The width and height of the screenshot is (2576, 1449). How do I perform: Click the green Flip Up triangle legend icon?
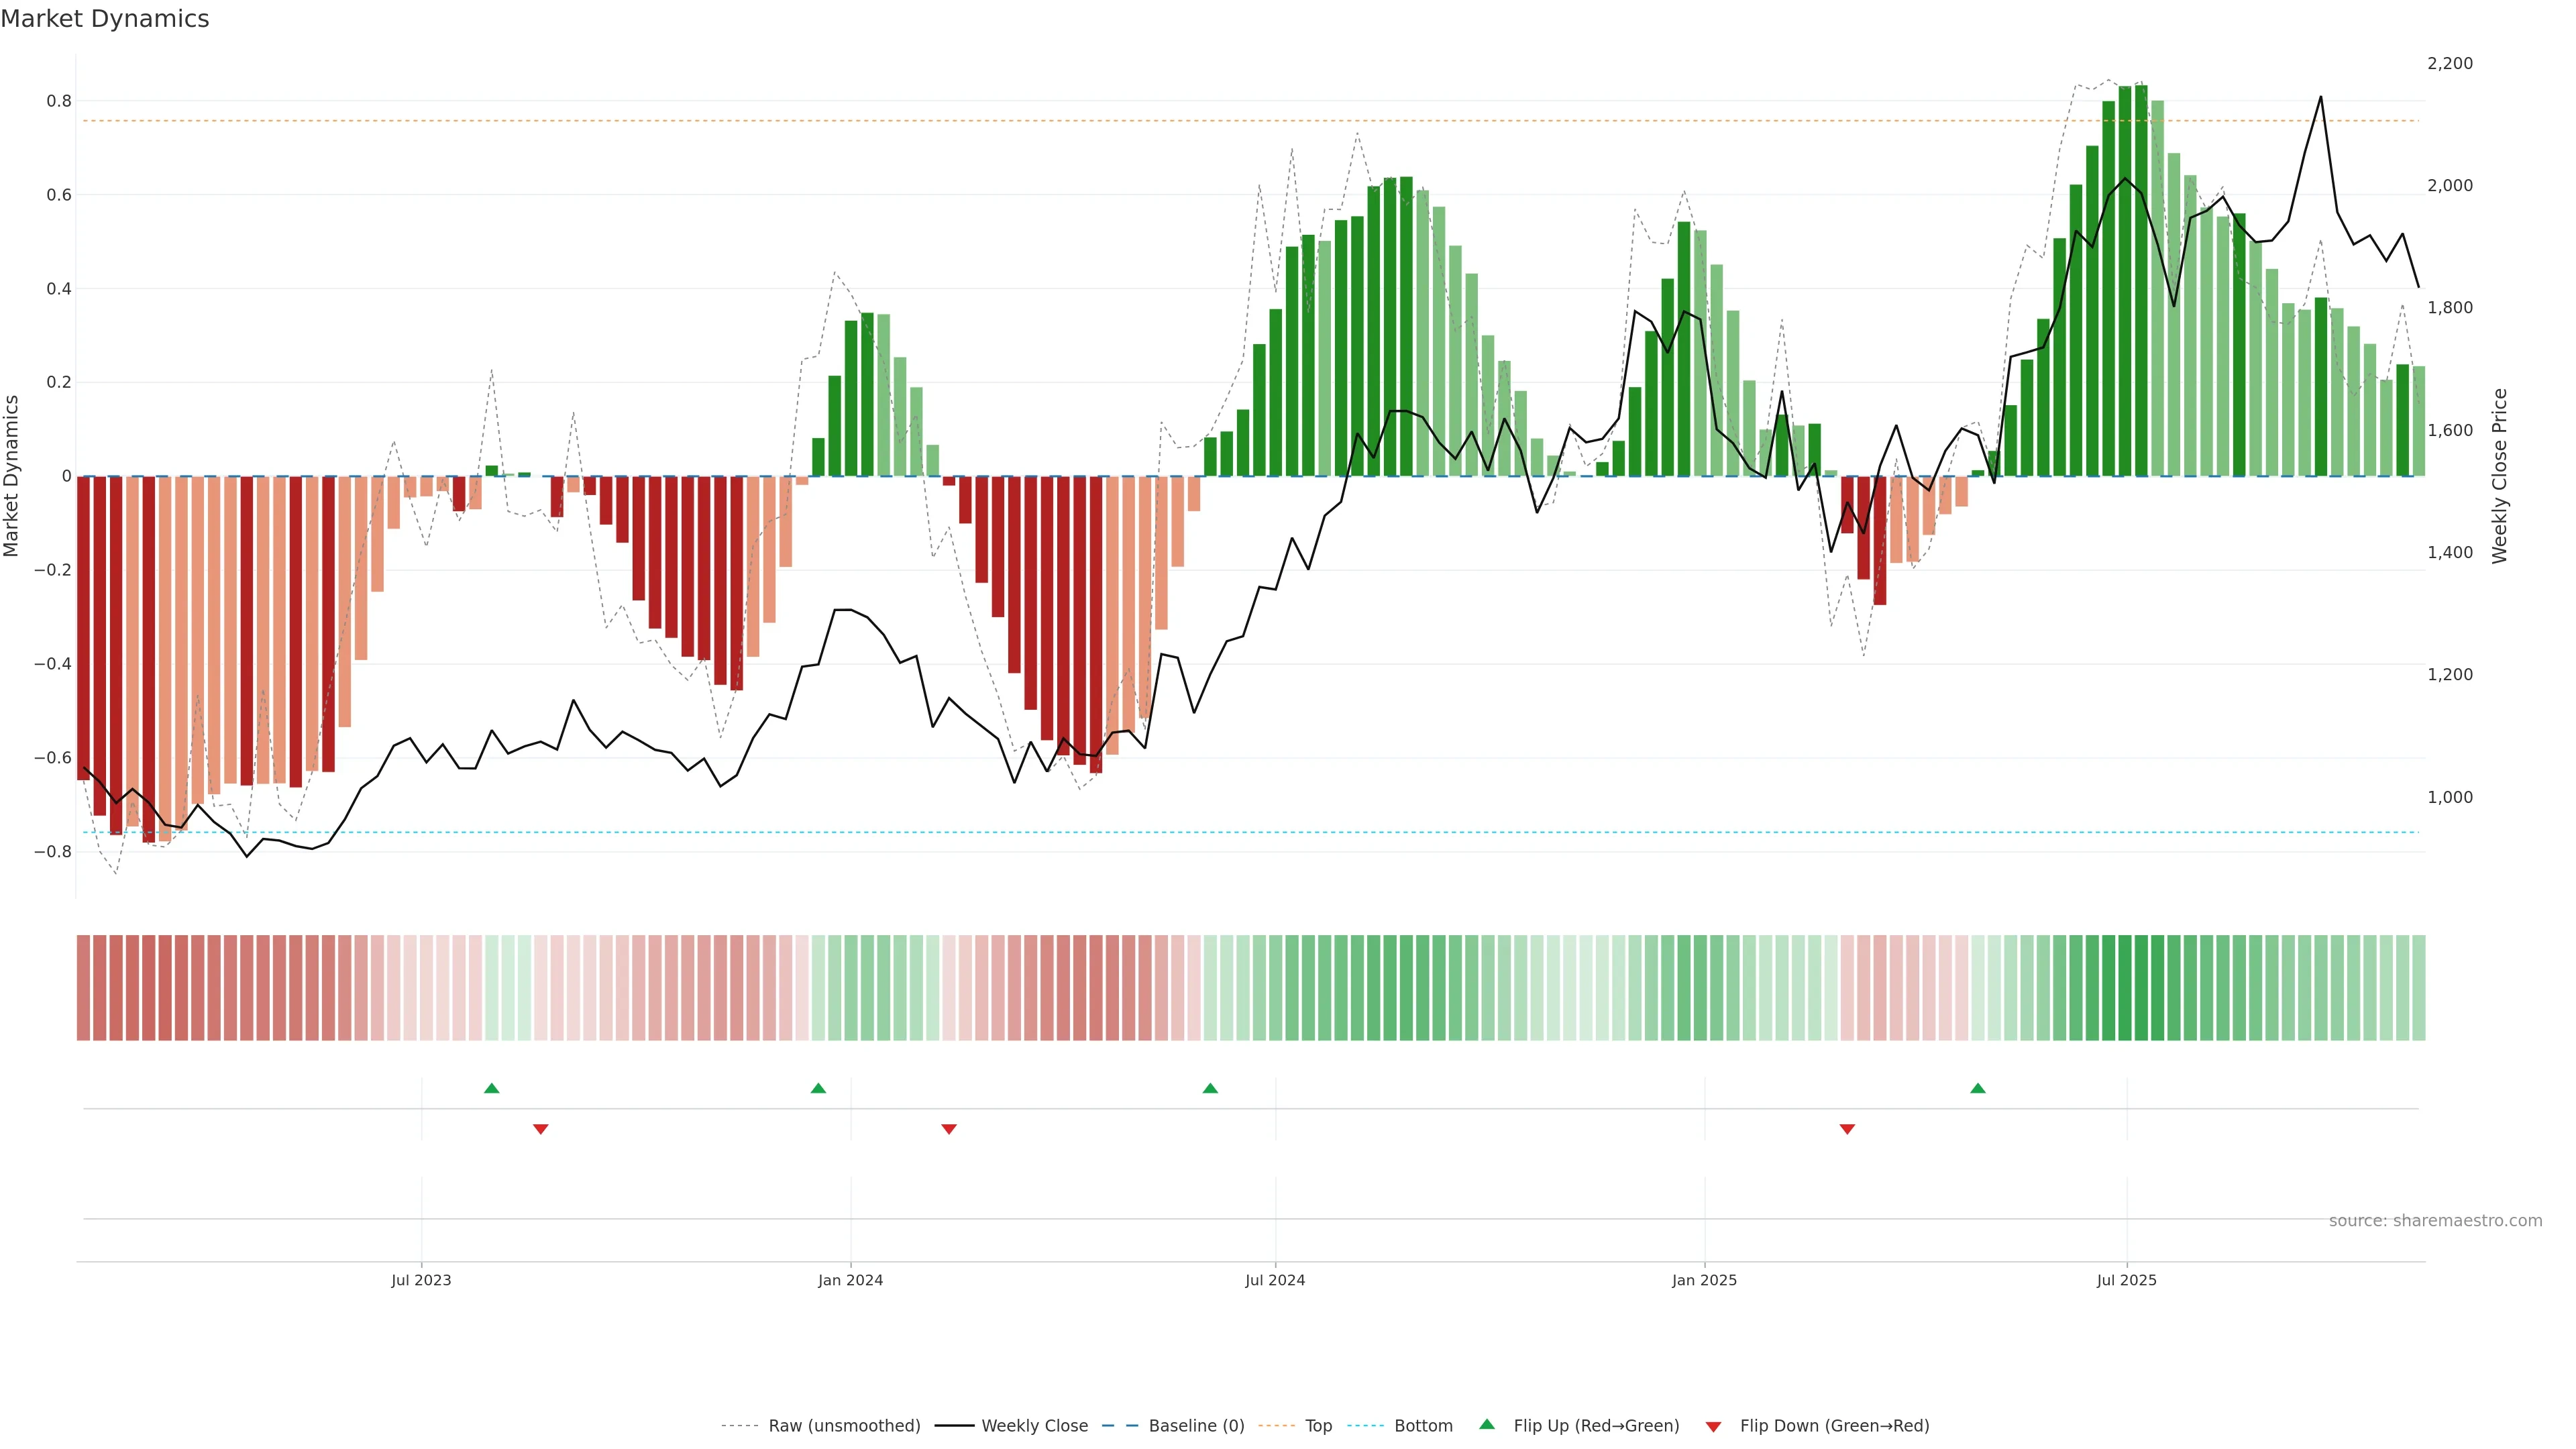pyautogui.click(x=1487, y=1424)
